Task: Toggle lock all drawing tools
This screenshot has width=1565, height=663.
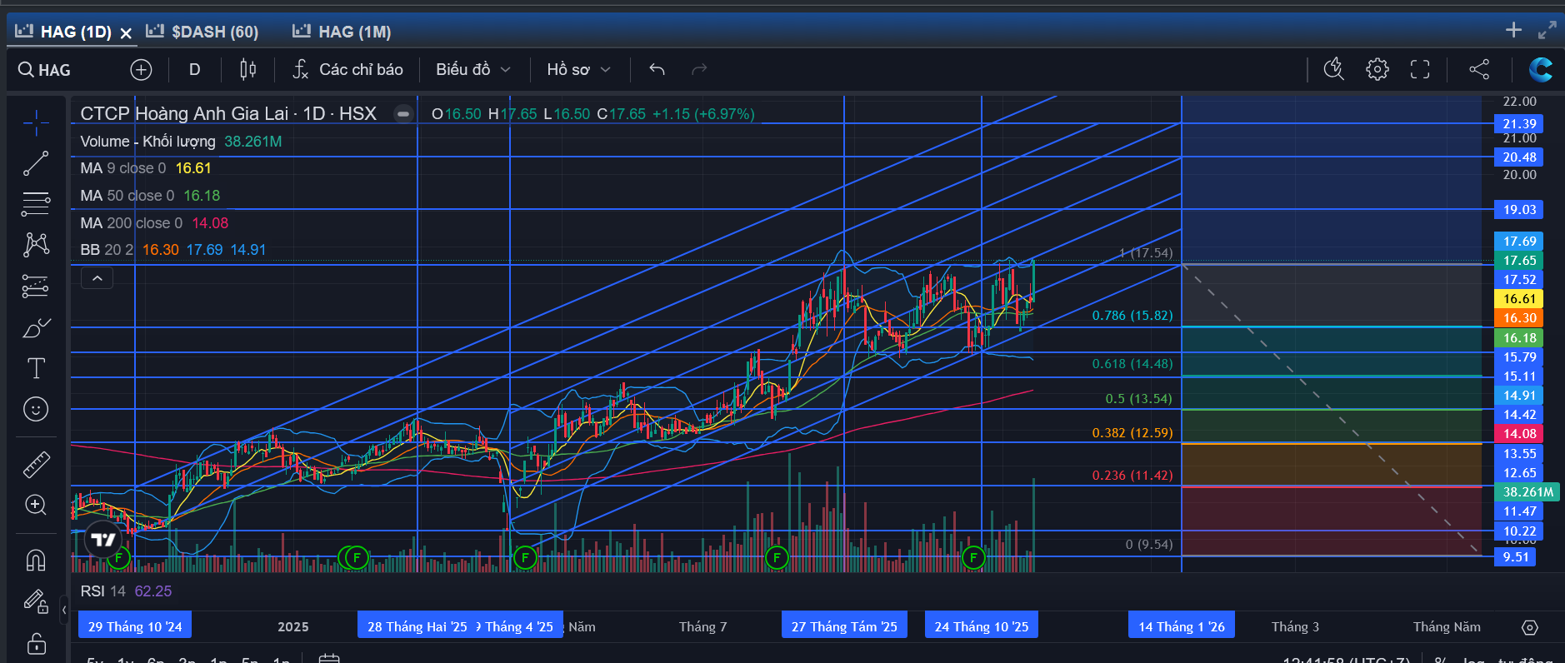Action: (x=36, y=643)
